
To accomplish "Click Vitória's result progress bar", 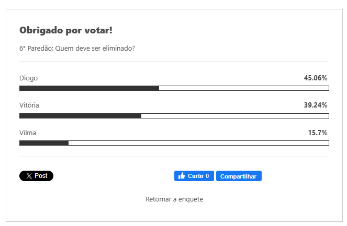I will click(x=174, y=115).
